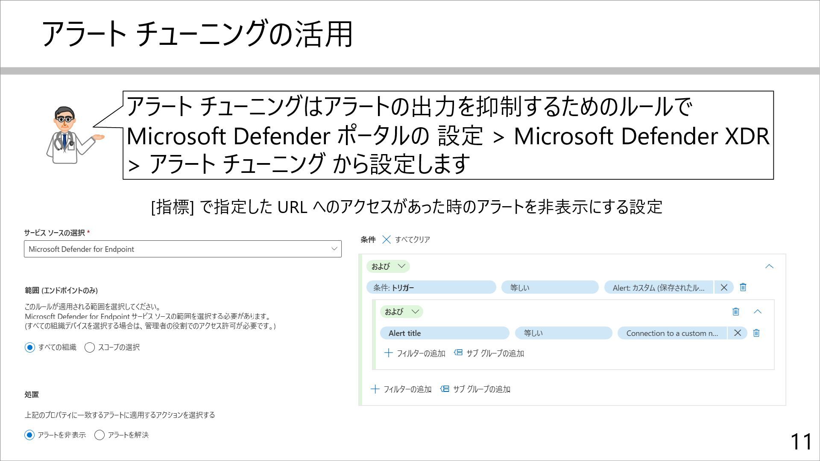The image size is (820, 461).
Task: Click the X icon beside すべてクリア
Action: tap(387, 239)
